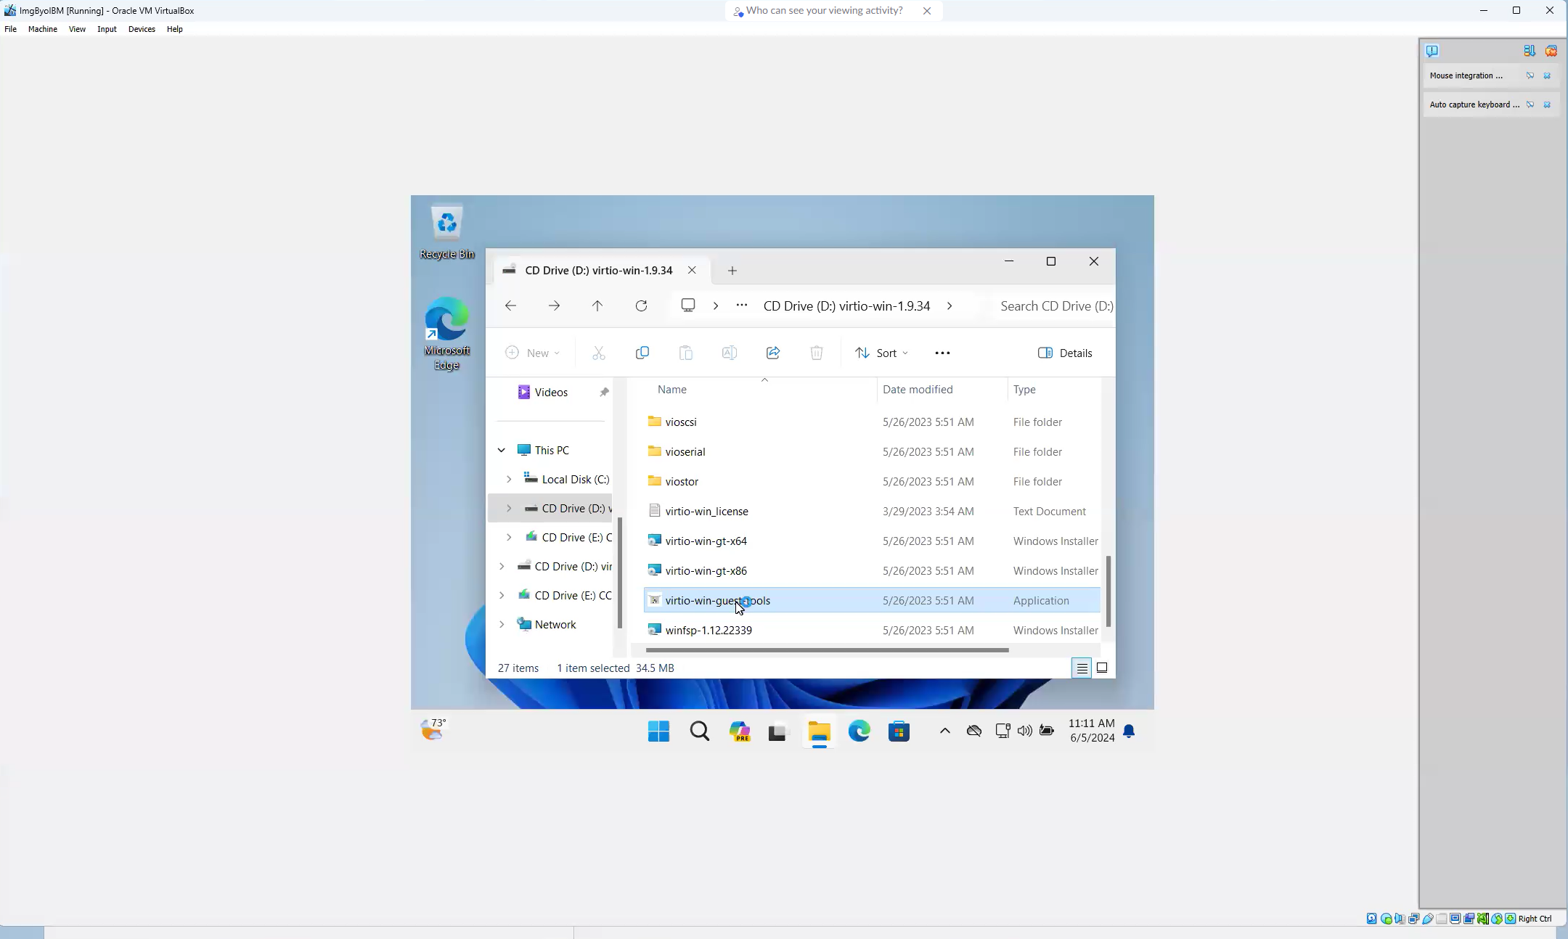Screen dimensions: 1568x939
Task: Go up one folder level arrow
Action: click(597, 306)
